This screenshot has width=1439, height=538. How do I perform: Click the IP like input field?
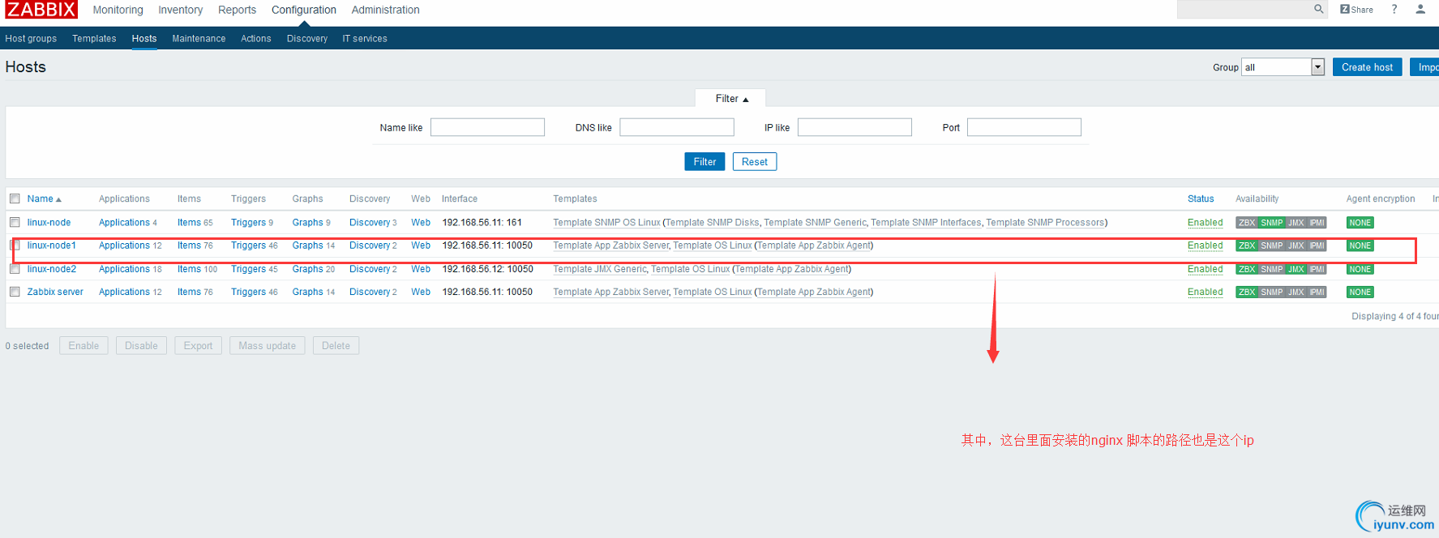click(854, 127)
